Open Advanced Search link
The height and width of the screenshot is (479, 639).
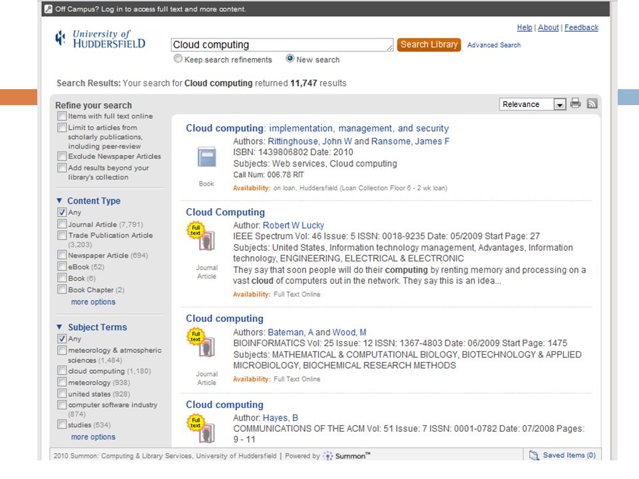493,45
